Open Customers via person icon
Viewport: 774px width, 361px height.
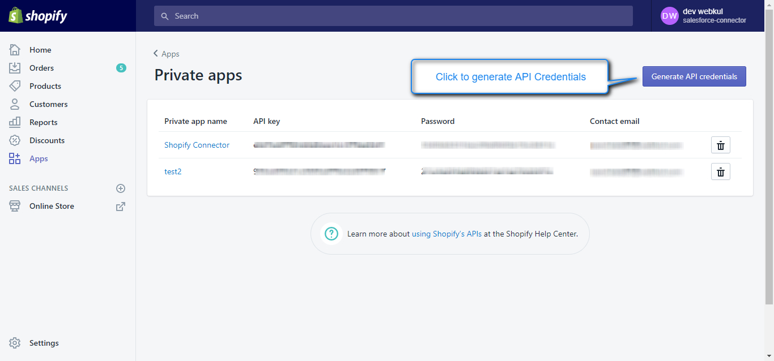coord(15,104)
